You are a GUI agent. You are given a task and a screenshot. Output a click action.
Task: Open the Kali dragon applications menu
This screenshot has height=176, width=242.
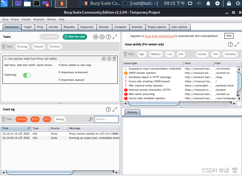click(4, 4)
